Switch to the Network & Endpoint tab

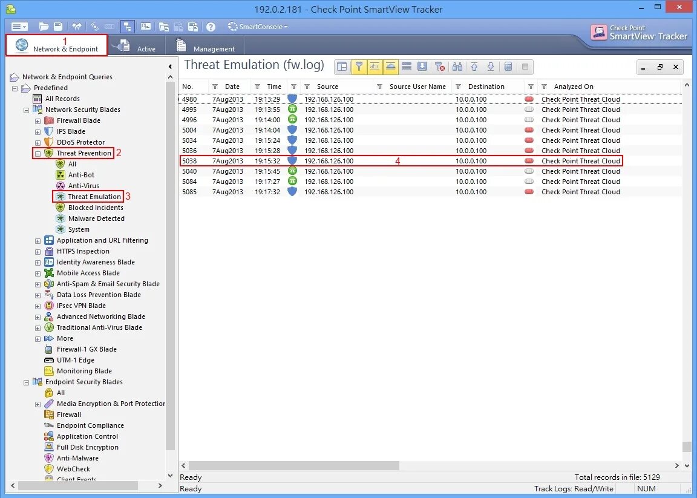click(x=56, y=45)
